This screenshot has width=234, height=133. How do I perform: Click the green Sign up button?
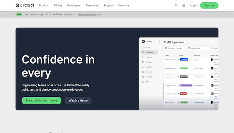[209, 5]
